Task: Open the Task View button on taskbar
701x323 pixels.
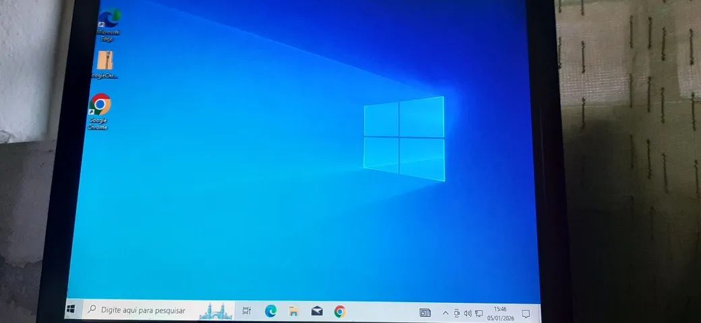Action: (247, 311)
